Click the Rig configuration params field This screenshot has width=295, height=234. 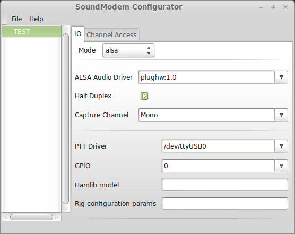coord(225,203)
